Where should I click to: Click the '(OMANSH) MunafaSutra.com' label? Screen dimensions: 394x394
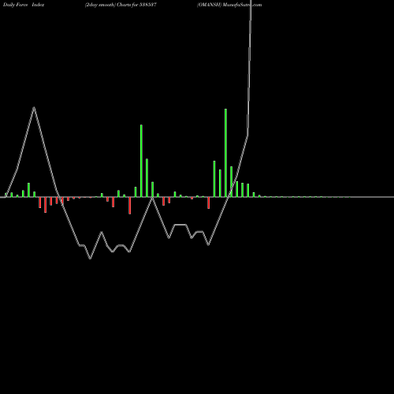[x=229, y=5]
